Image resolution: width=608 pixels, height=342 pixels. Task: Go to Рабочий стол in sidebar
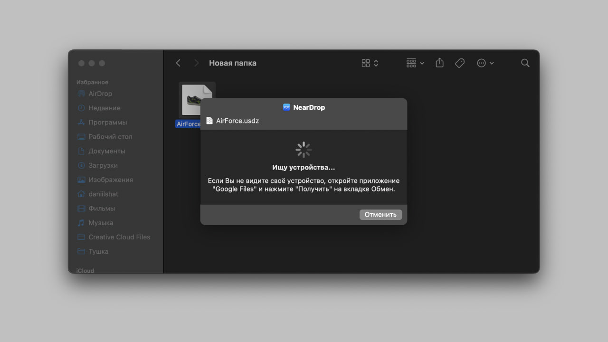pos(110,137)
